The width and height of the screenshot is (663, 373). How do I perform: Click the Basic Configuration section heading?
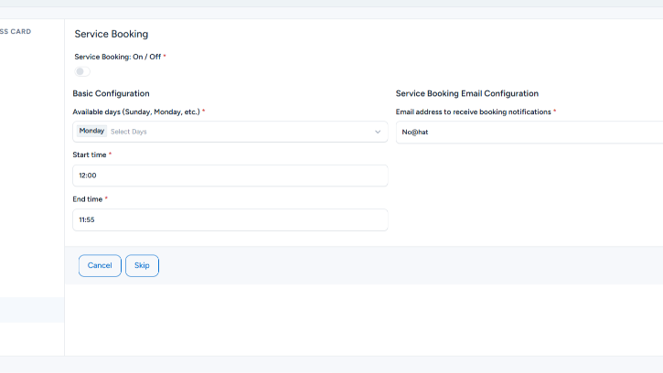111,93
